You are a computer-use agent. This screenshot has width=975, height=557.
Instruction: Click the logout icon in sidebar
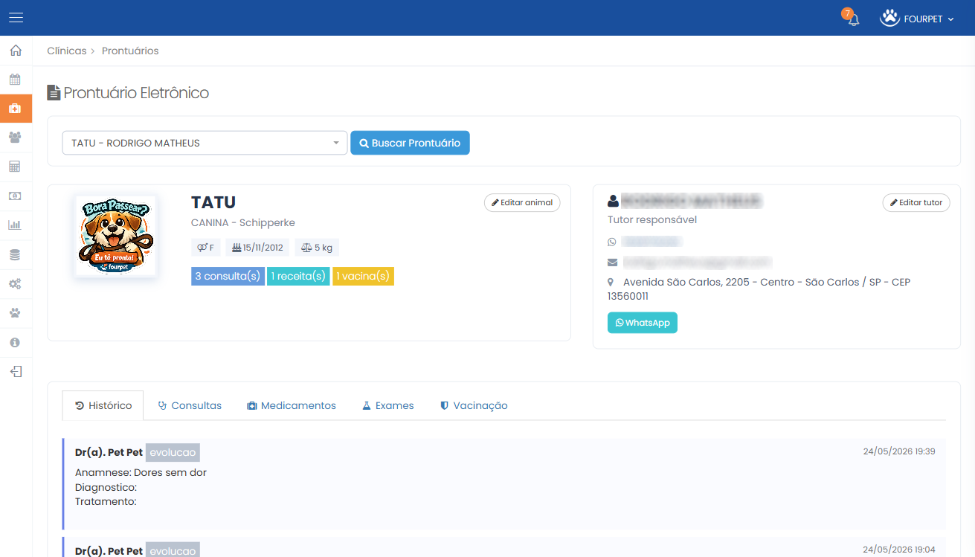coord(16,371)
